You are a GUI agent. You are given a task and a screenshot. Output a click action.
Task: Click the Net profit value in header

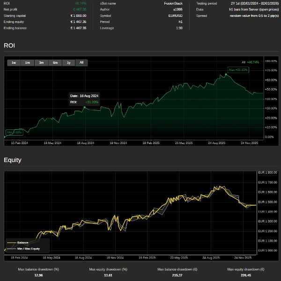pos(80,9)
